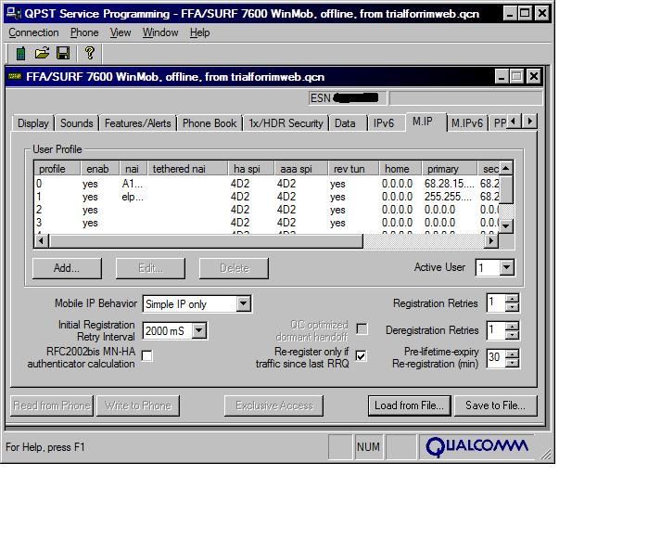The image size is (648, 553).
Task: Enable RFC2002bis MN-HA authenticator calculation
Action: (146, 355)
